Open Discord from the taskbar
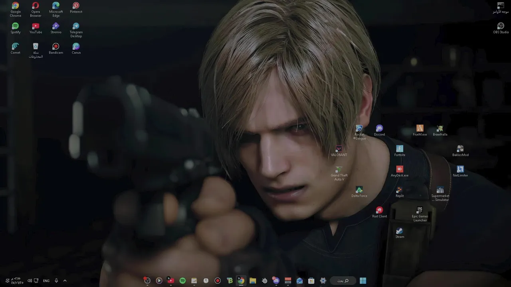This screenshot has height=287, width=511. pos(276,281)
